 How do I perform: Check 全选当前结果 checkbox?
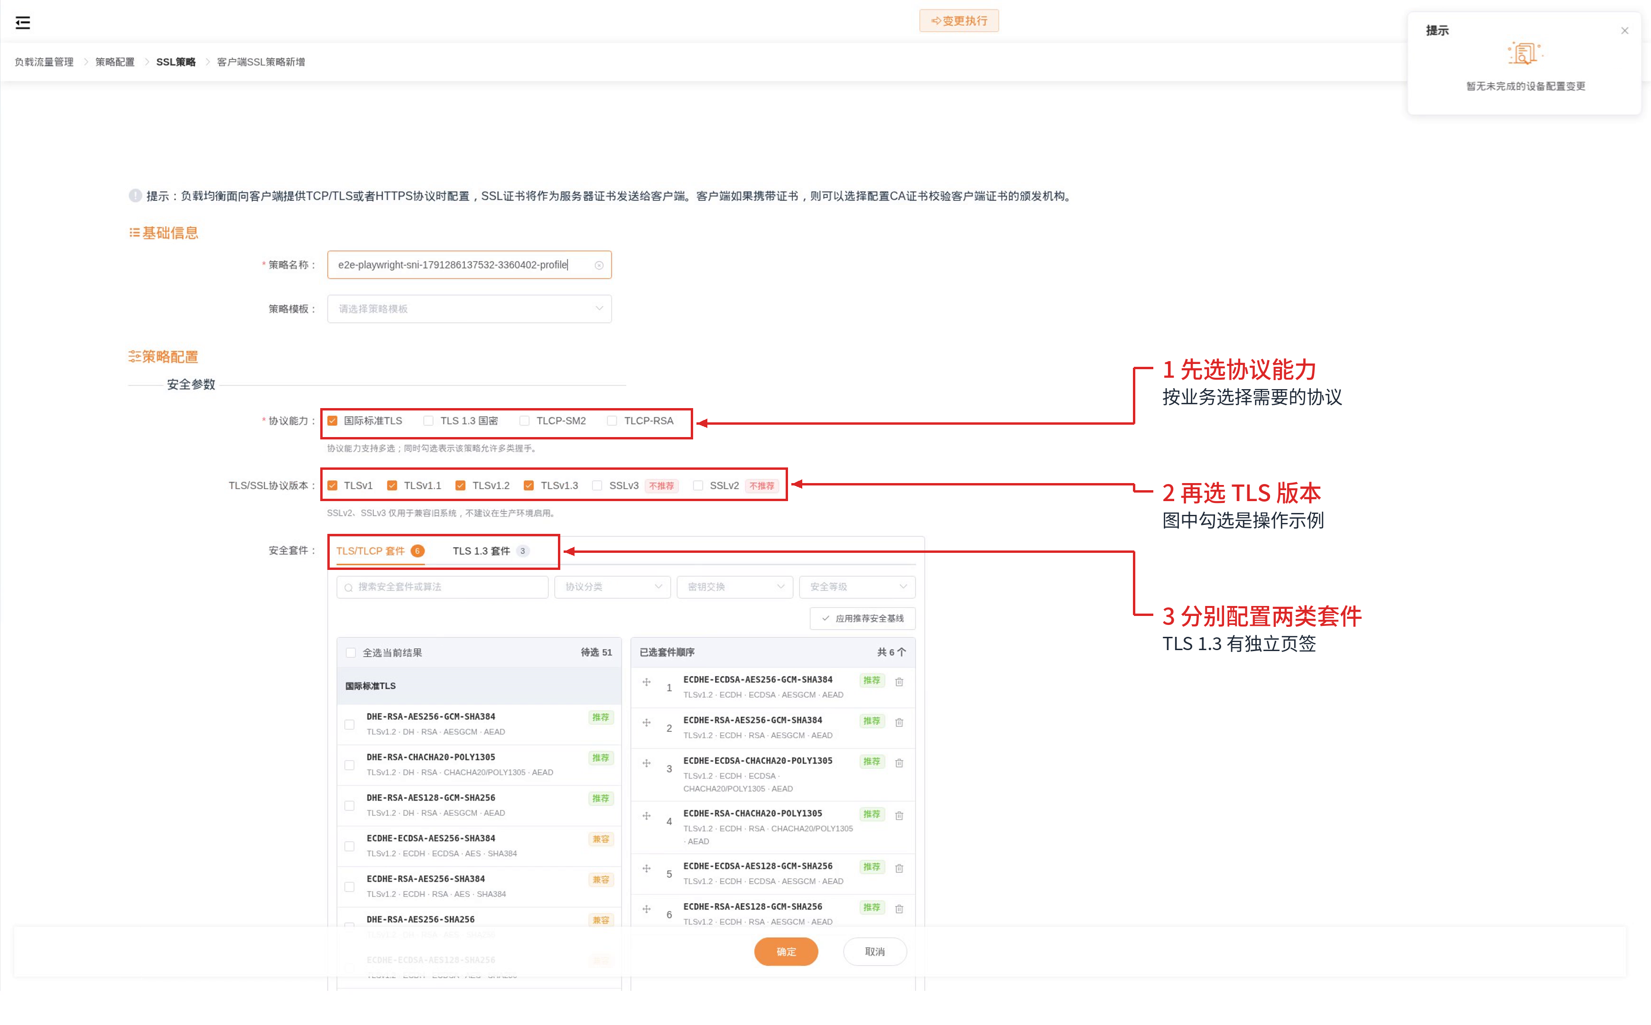pos(351,653)
